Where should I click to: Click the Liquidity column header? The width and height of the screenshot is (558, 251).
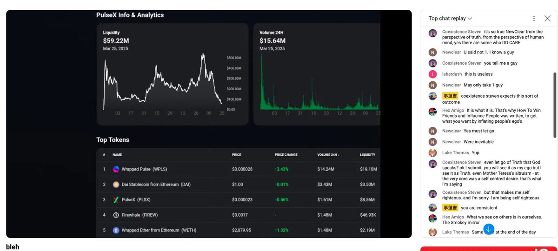368,155
